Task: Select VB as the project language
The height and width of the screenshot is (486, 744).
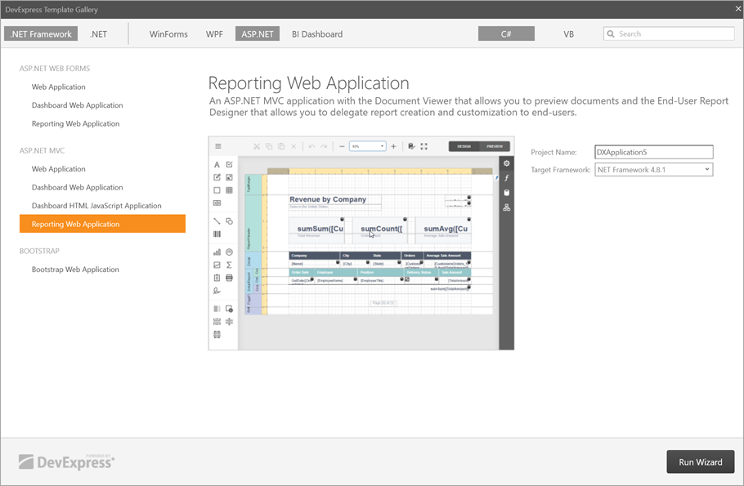Action: (x=568, y=33)
